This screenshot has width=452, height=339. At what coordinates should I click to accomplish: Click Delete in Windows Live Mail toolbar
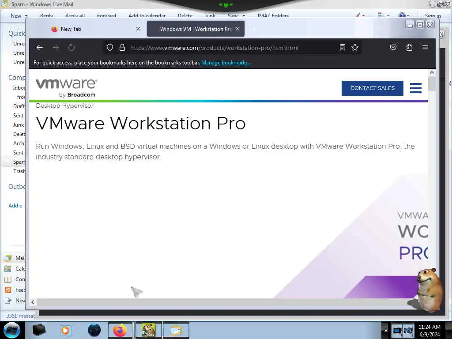(x=185, y=15)
